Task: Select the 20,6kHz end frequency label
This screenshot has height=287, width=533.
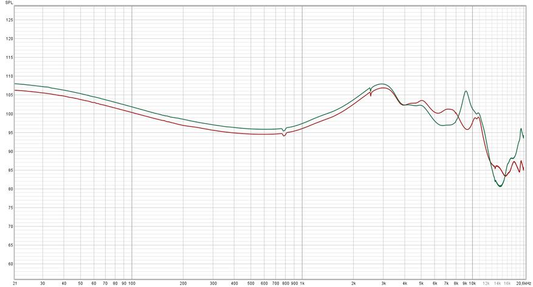Action: click(524, 283)
